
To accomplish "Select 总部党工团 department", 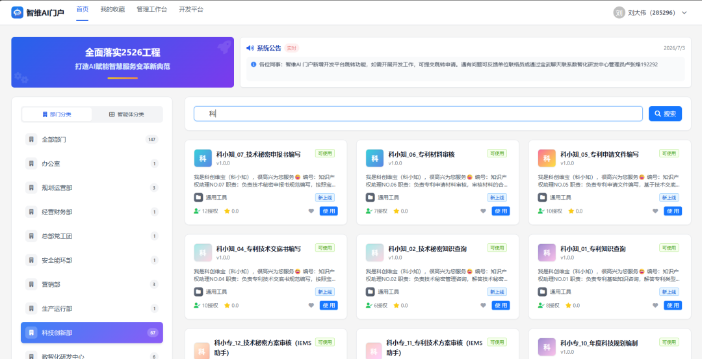I will pyautogui.click(x=92, y=236).
